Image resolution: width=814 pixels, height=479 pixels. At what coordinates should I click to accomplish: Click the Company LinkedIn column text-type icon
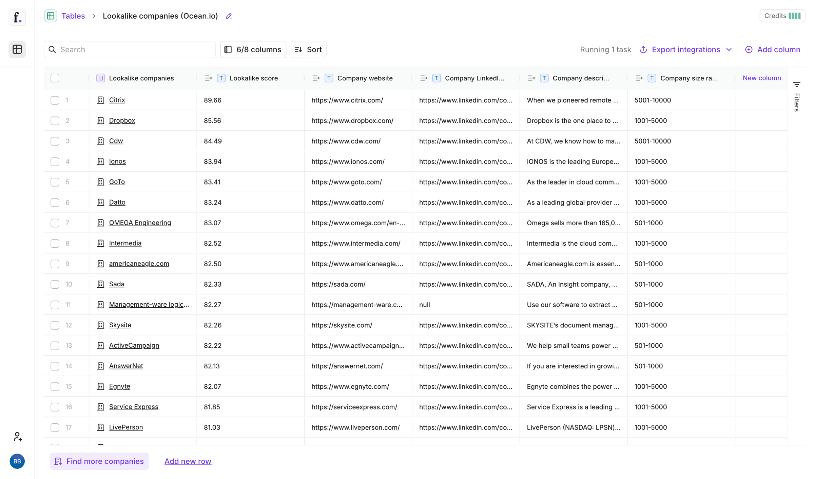(437, 78)
